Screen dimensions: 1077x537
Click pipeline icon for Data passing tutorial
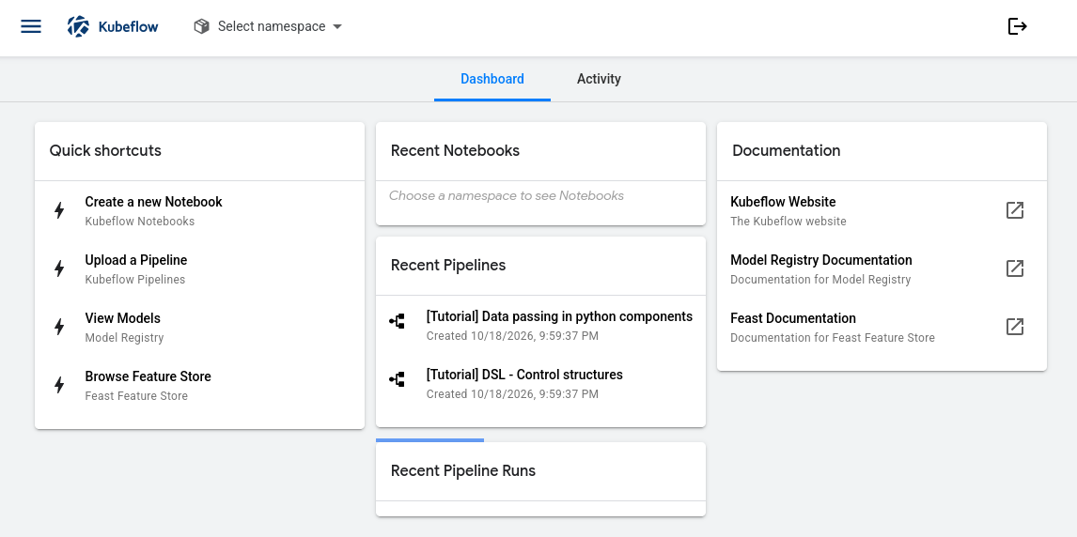click(x=397, y=320)
